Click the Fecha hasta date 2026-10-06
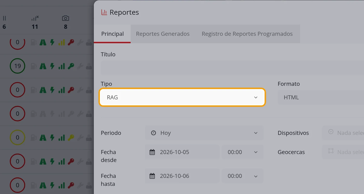364x194 pixels. point(182,176)
